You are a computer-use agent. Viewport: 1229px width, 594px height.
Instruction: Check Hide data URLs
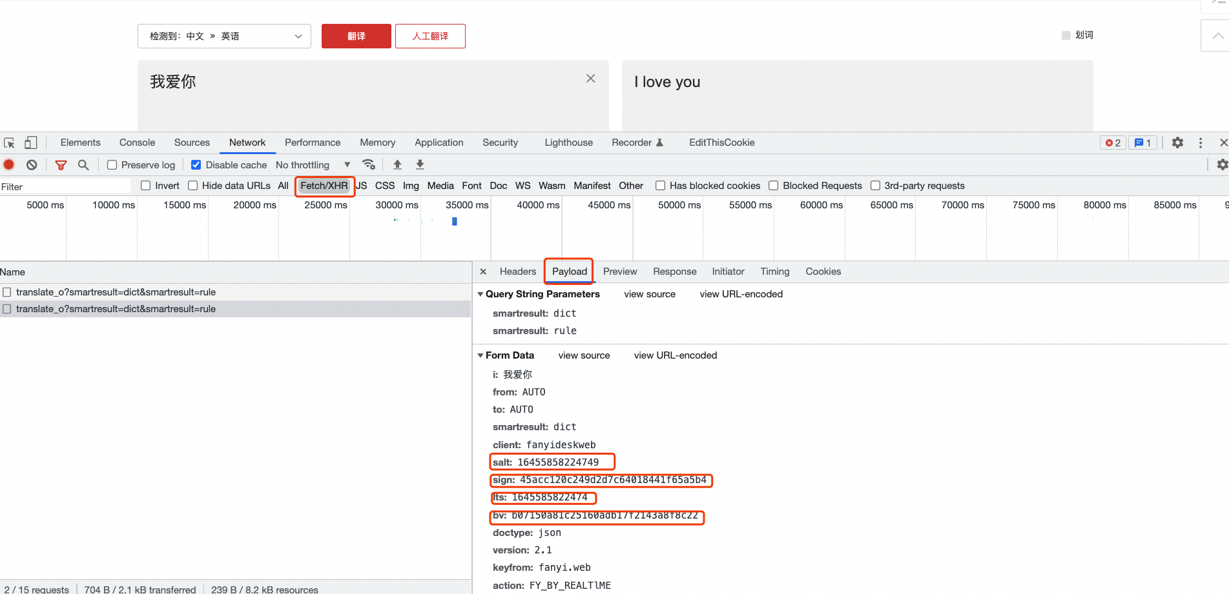click(192, 186)
